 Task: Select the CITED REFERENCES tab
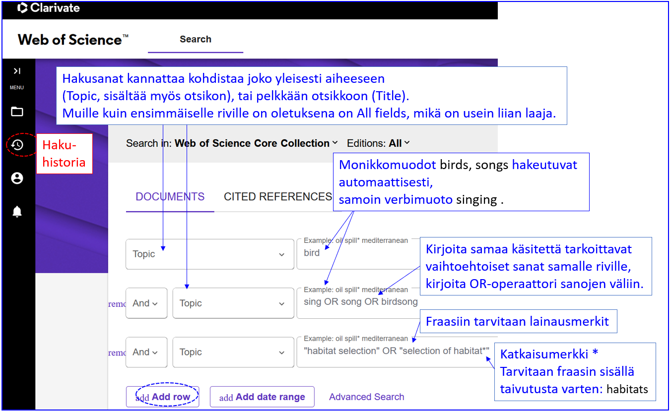(x=278, y=197)
